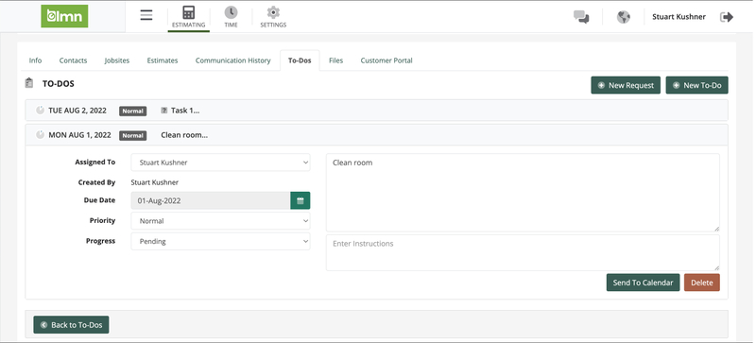Viewport: 756px width, 343px height.
Task: Switch to the Estimates tab
Action: pos(163,60)
